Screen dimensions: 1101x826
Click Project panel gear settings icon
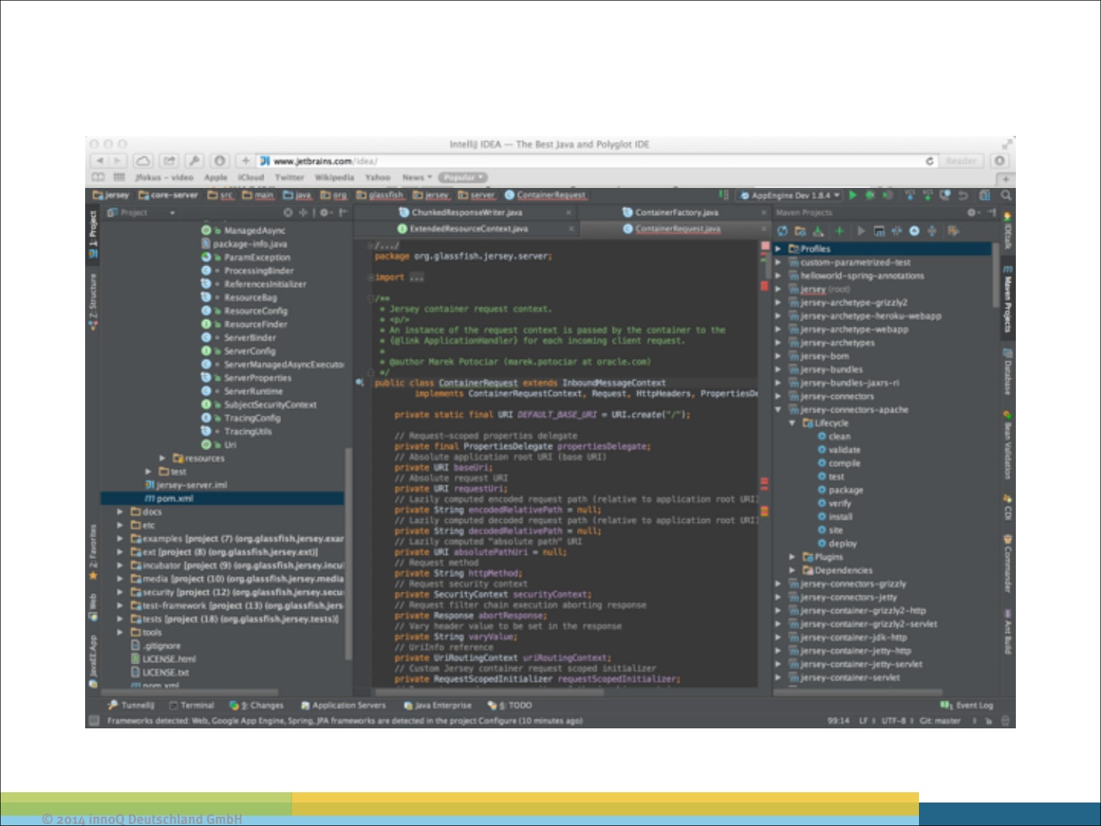325,212
